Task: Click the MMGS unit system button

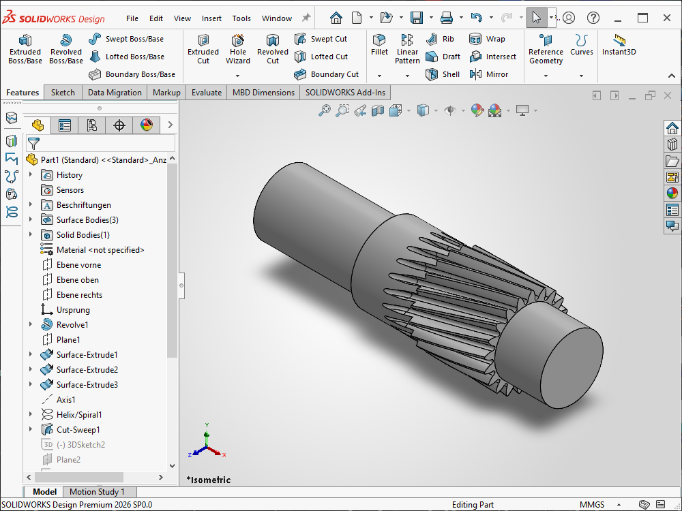Action: [x=591, y=505]
